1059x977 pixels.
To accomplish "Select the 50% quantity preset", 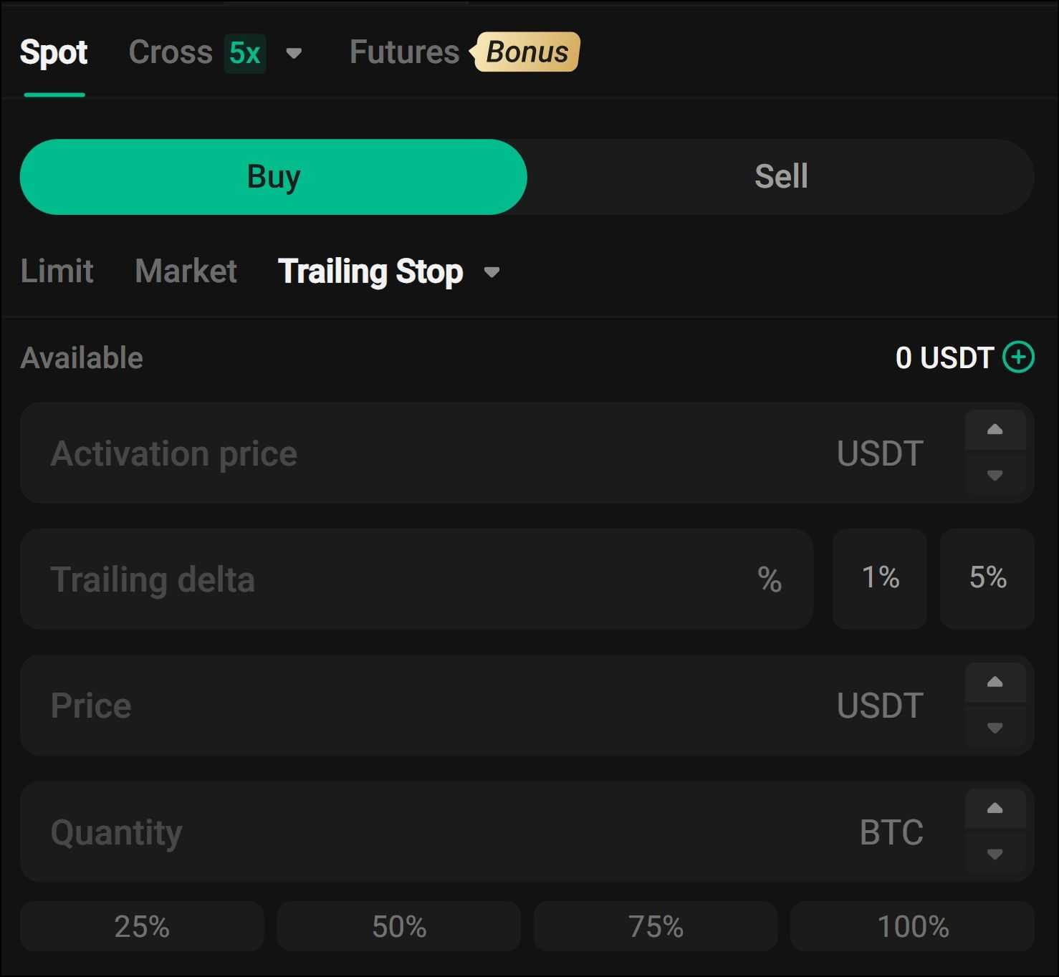I will (398, 926).
